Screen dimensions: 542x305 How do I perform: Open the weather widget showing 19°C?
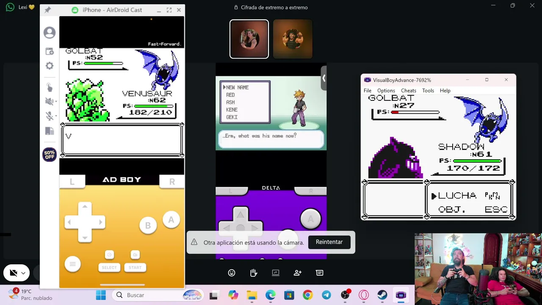coord(30,294)
